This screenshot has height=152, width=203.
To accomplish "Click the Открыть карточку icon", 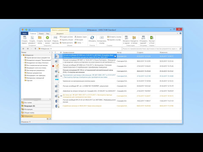I will 55,38.
